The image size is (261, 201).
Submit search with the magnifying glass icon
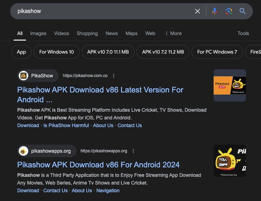242,11
